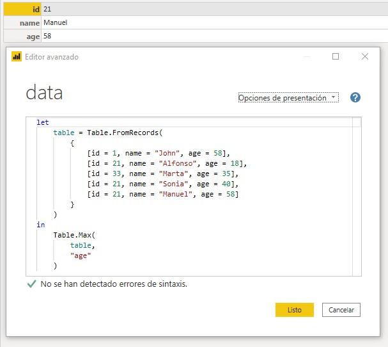Click the value 21 in the id row
The width and height of the screenshot is (388, 347).
click(48, 9)
